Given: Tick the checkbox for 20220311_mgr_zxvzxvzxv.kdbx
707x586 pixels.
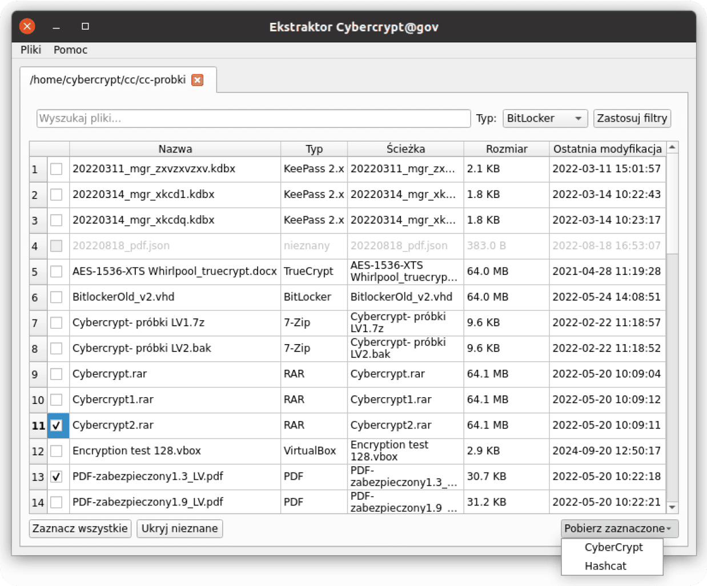Looking at the screenshot, I should point(56,169).
